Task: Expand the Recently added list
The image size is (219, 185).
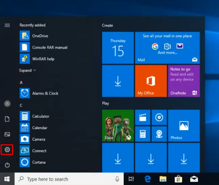Action: click(28, 70)
